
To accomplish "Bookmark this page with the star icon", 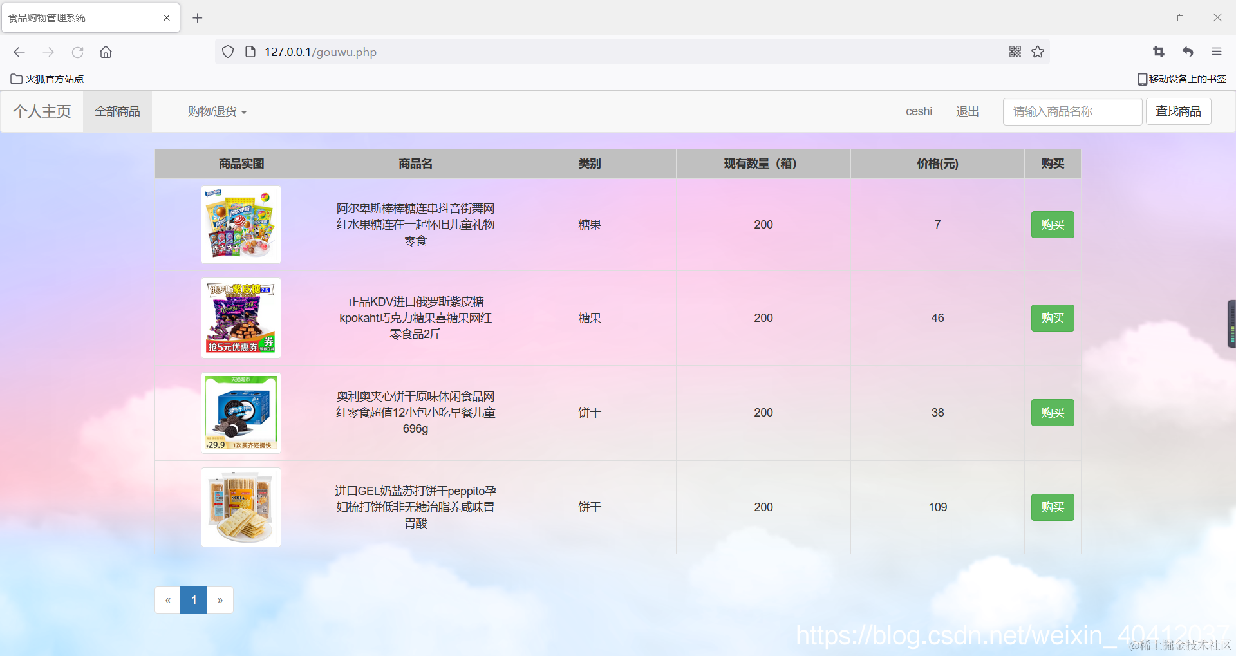I will coord(1037,52).
